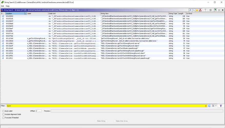The width and height of the screenshot is (225, 128).
Task: Click the Make Char Array button
Action: 122,121
